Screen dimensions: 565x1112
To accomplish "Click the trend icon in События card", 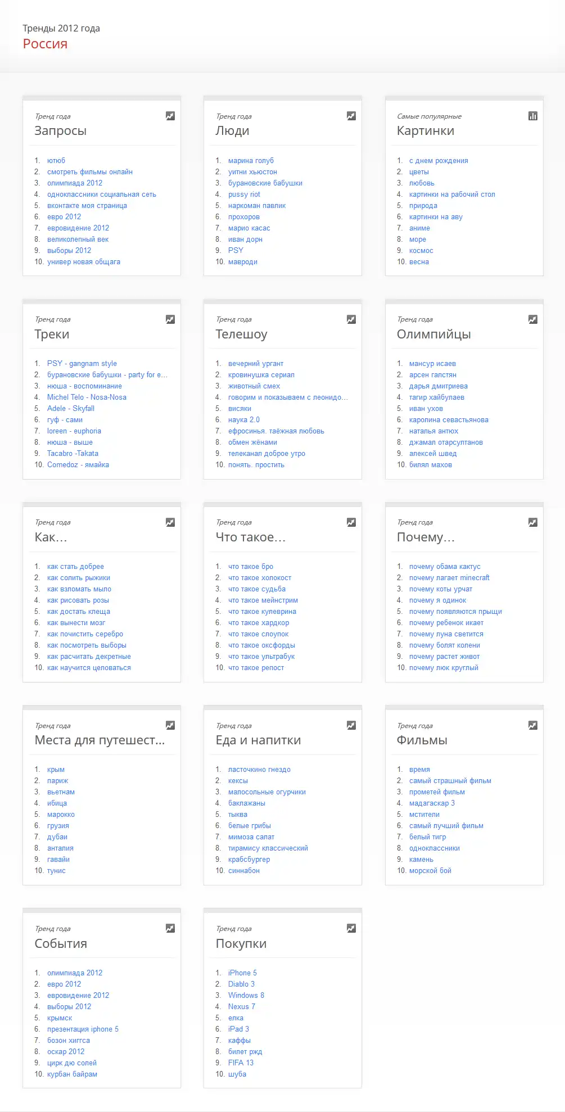I will tap(170, 928).
